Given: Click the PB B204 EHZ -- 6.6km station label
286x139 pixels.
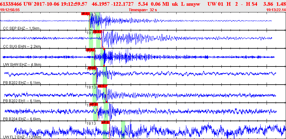Looking at the screenshot, I should pyautogui.click(x=22, y=119).
